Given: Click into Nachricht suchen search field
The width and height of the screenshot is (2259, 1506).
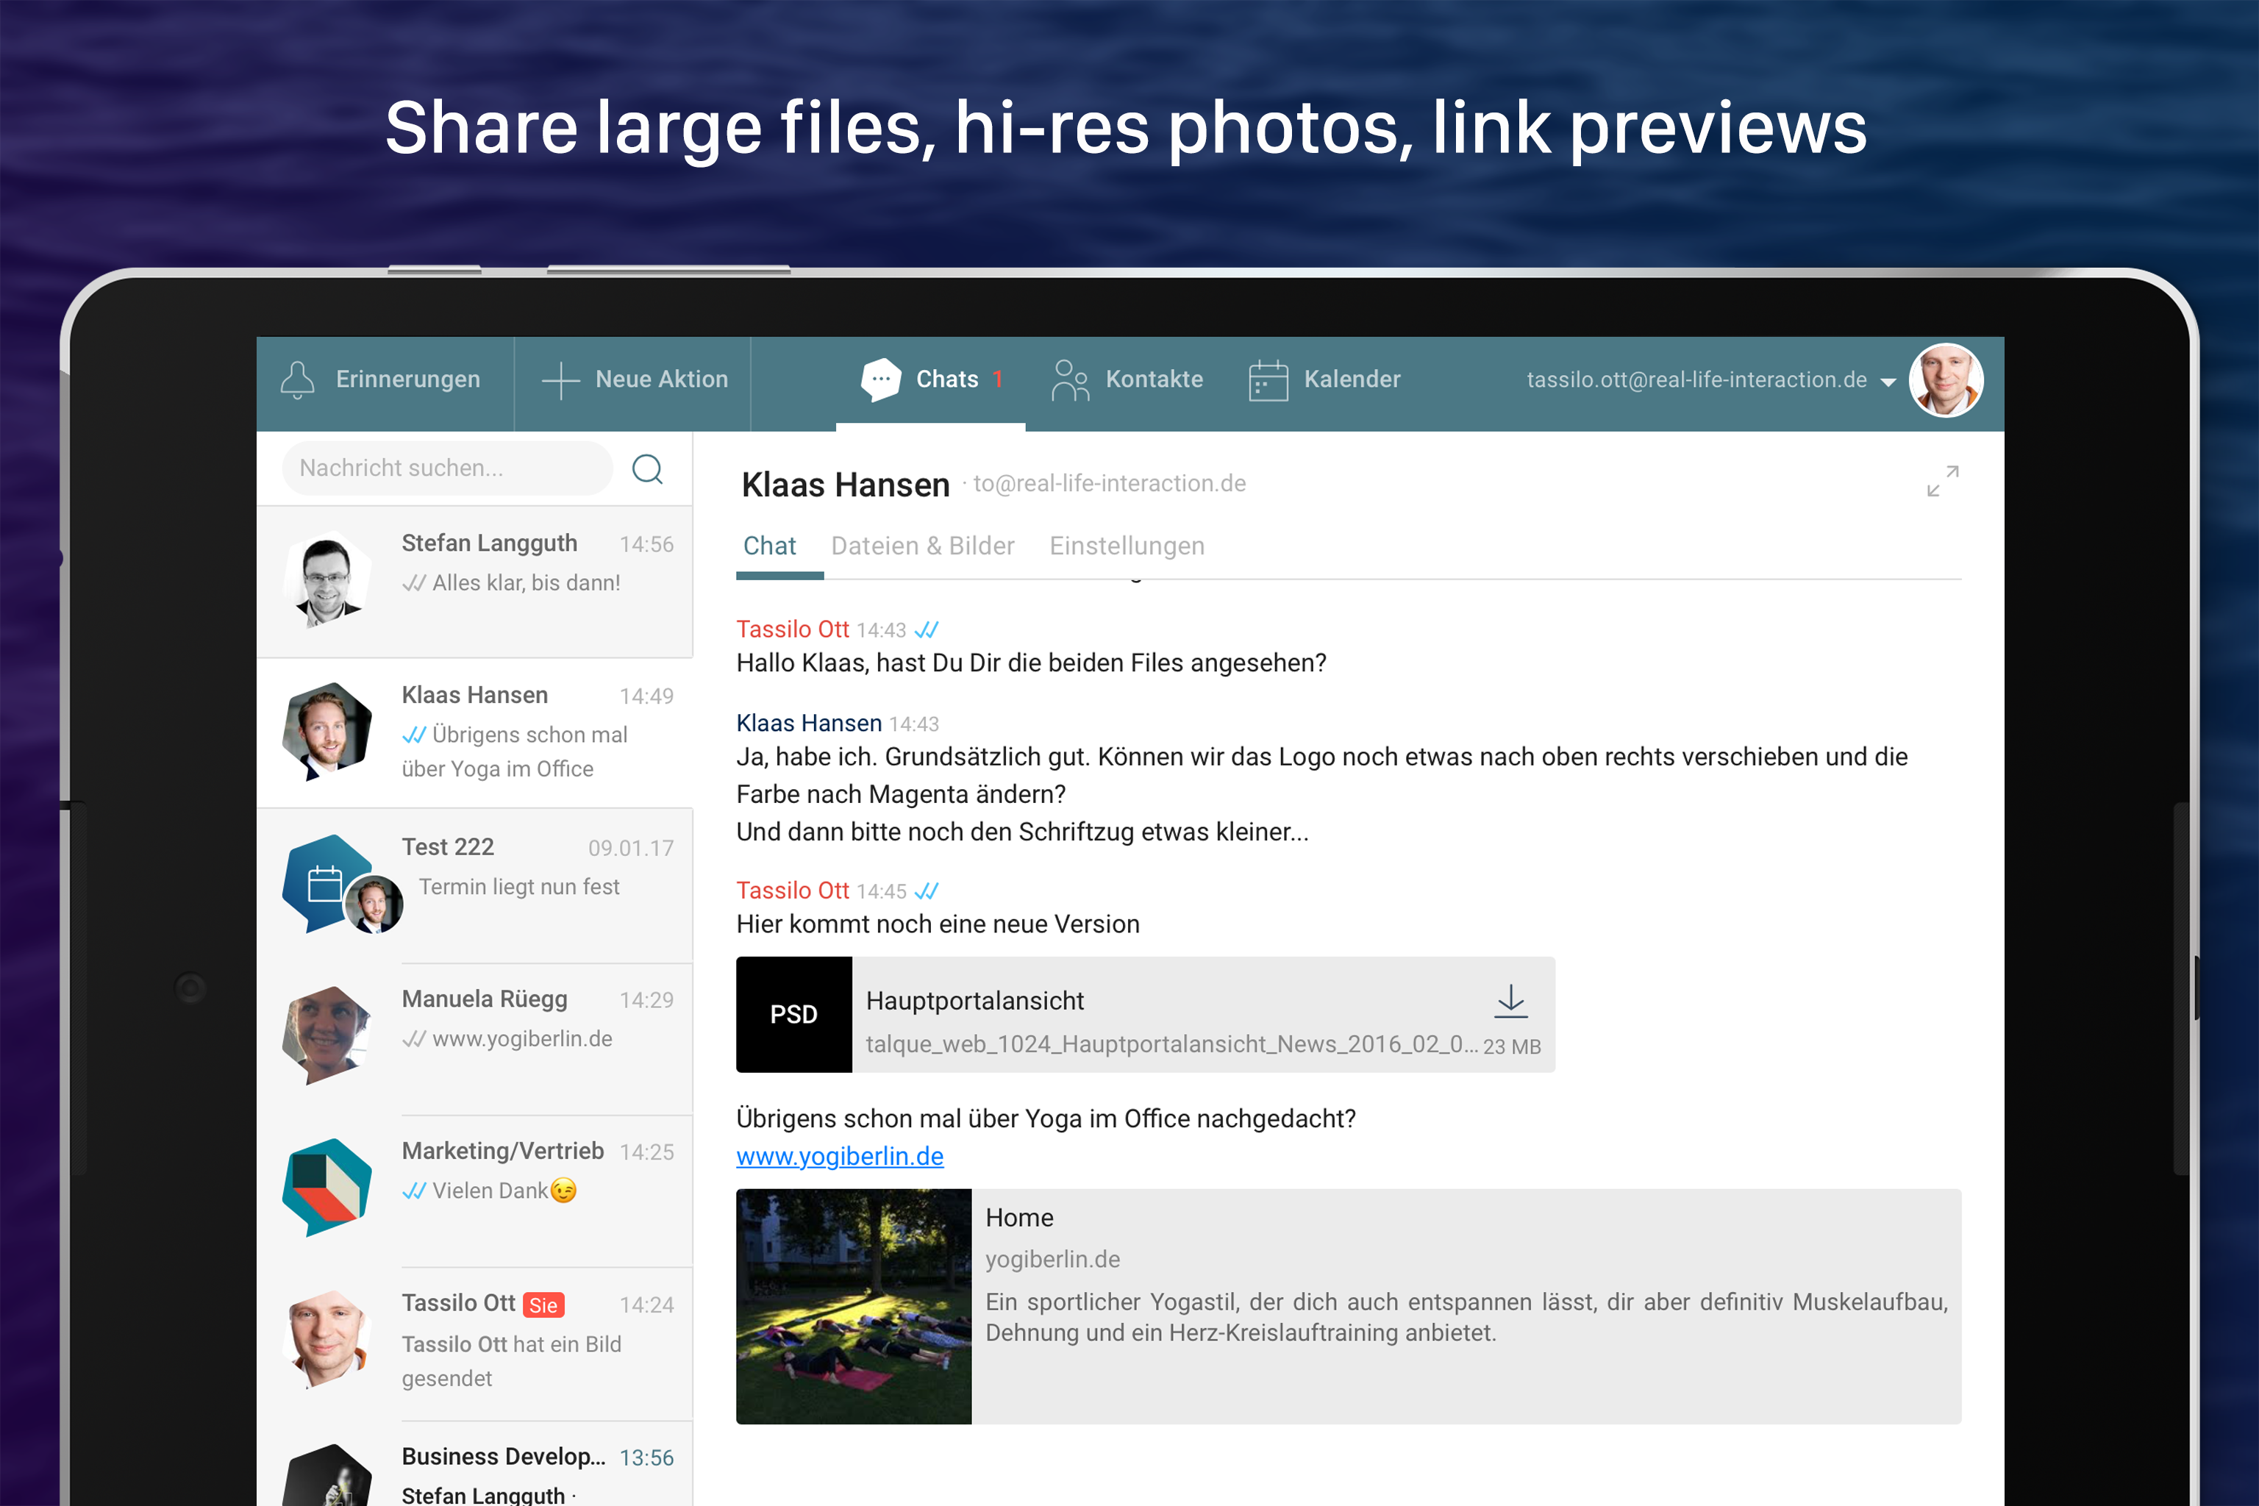Looking at the screenshot, I should [446, 468].
